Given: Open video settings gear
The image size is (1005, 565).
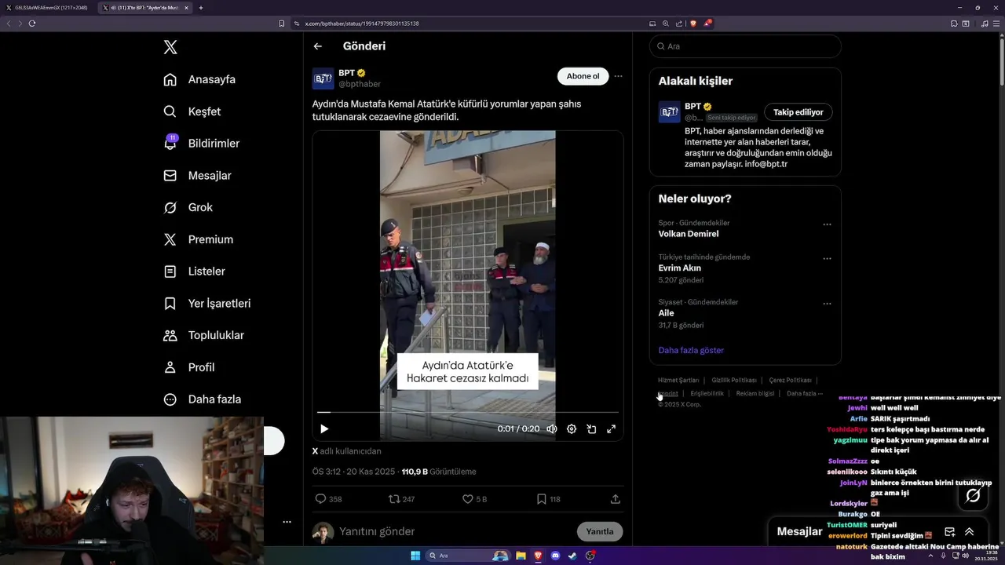Looking at the screenshot, I should click(572, 429).
